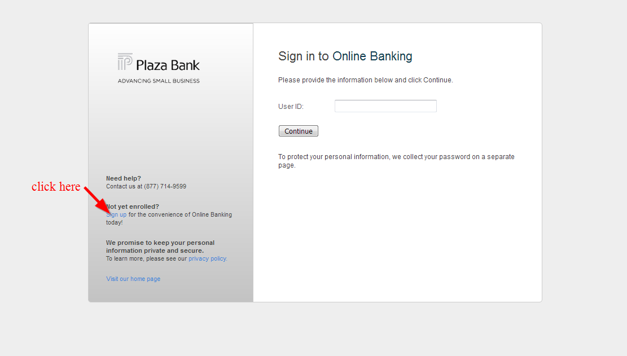Click the Sign in to Online Banking heading
This screenshot has width=627, height=356.
(x=345, y=56)
